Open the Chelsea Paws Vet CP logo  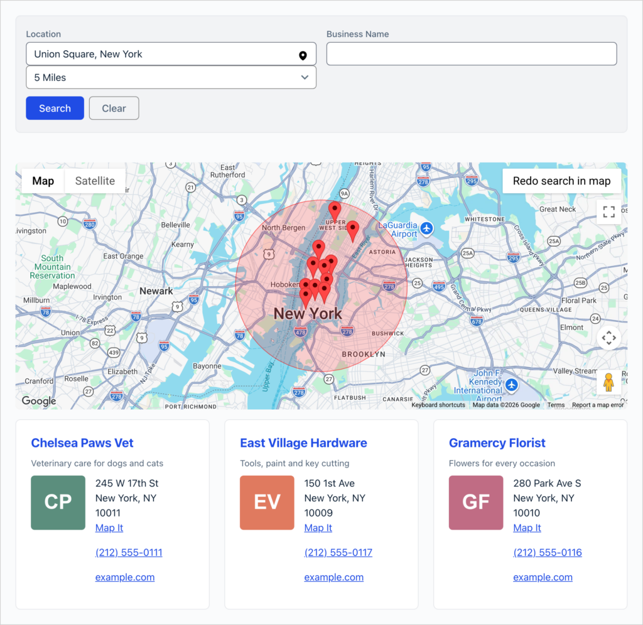click(58, 503)
